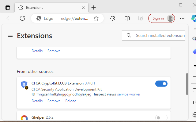Open sidebar settings gear
The image size is (196, 122).
coord(194,115)
